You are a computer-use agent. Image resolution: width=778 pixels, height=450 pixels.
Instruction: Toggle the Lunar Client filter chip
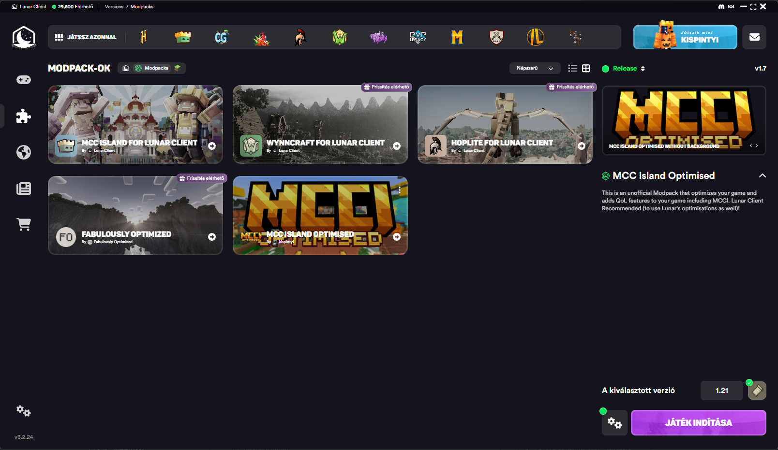126,68
